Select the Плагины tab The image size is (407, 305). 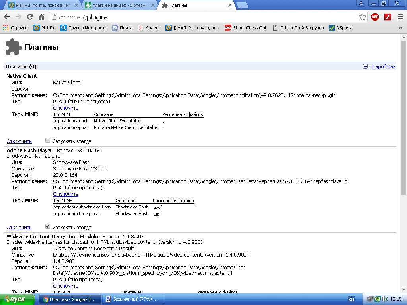[196, 5]
